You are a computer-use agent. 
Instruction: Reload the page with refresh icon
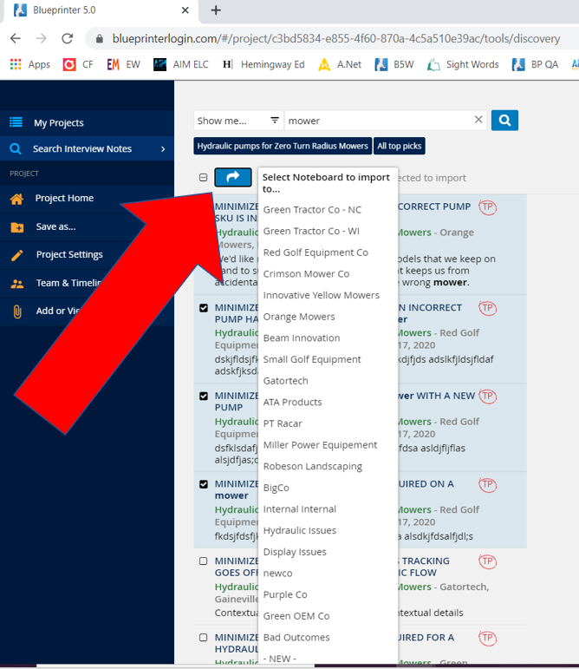pos(68,38)
